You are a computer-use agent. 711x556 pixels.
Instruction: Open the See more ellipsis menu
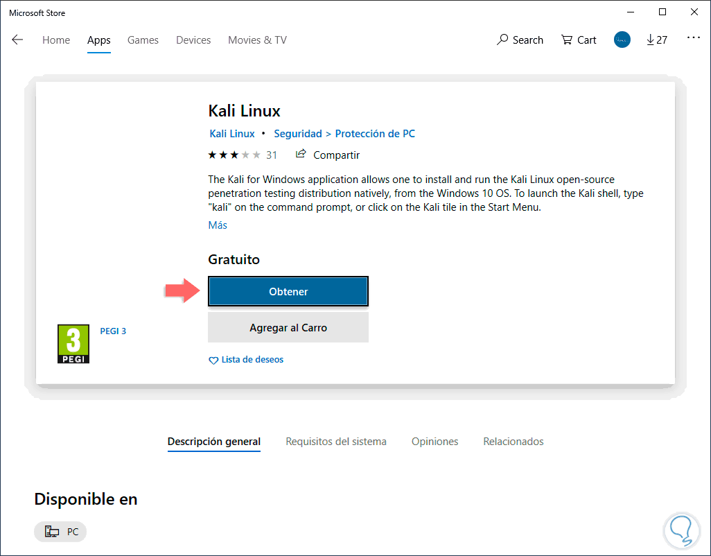click(x=693, y=39)
